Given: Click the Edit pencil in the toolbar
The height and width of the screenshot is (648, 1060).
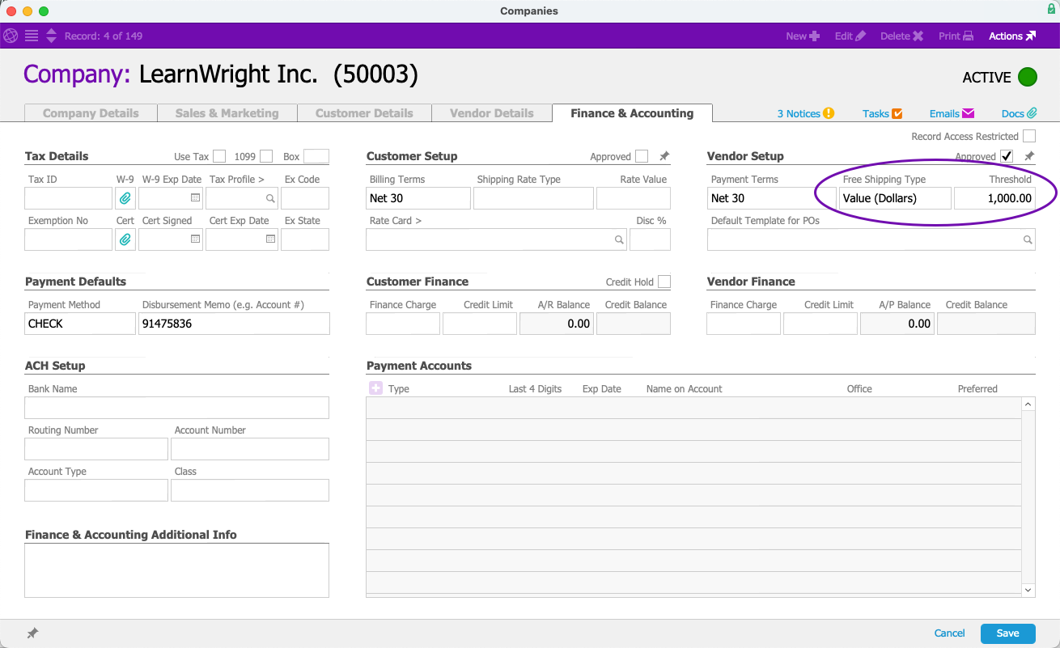Looking at the screenshot, I should tap(850, 36).
